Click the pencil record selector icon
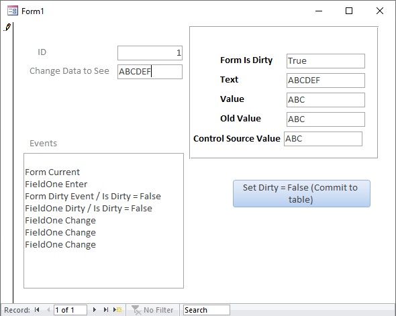 (x=7, y=28)
